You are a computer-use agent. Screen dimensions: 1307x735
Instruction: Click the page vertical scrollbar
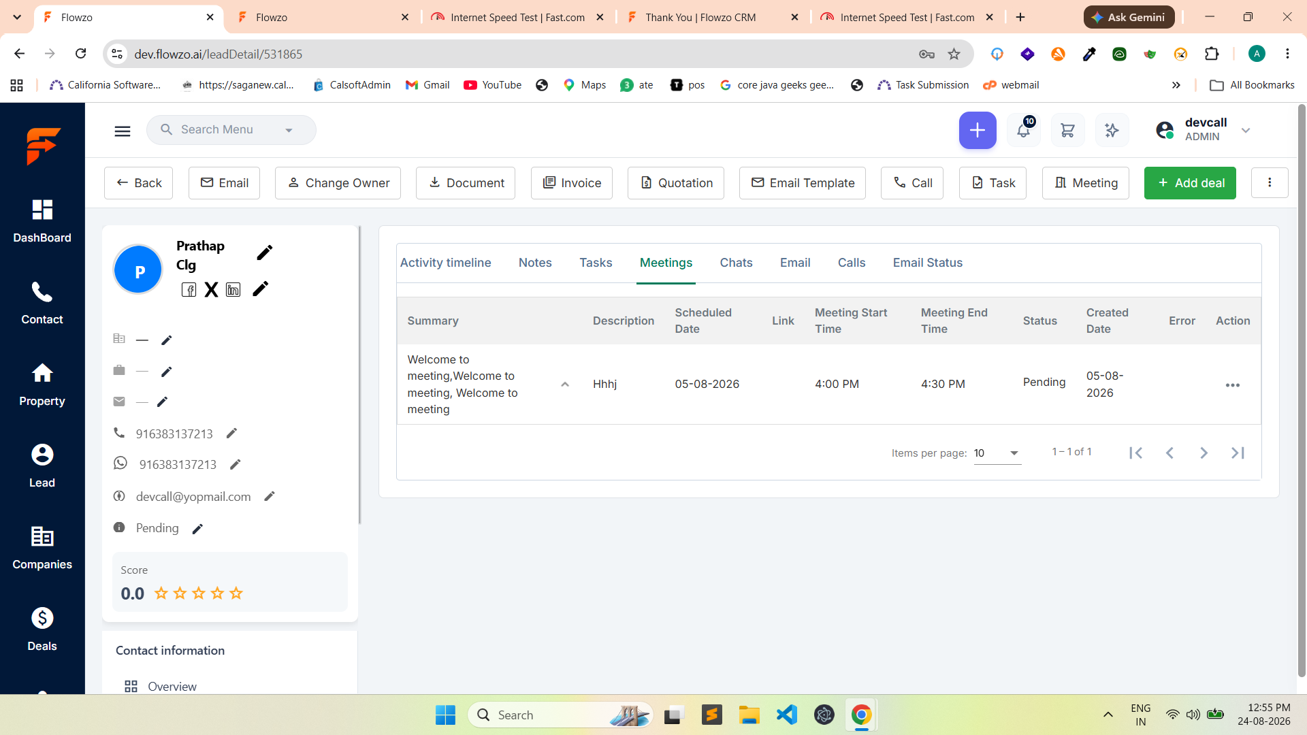[1302, 391]
